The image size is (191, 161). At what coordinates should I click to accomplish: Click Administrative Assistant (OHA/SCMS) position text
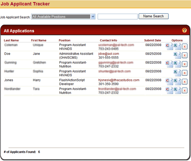pyautogui.click(x=76, y=56)
